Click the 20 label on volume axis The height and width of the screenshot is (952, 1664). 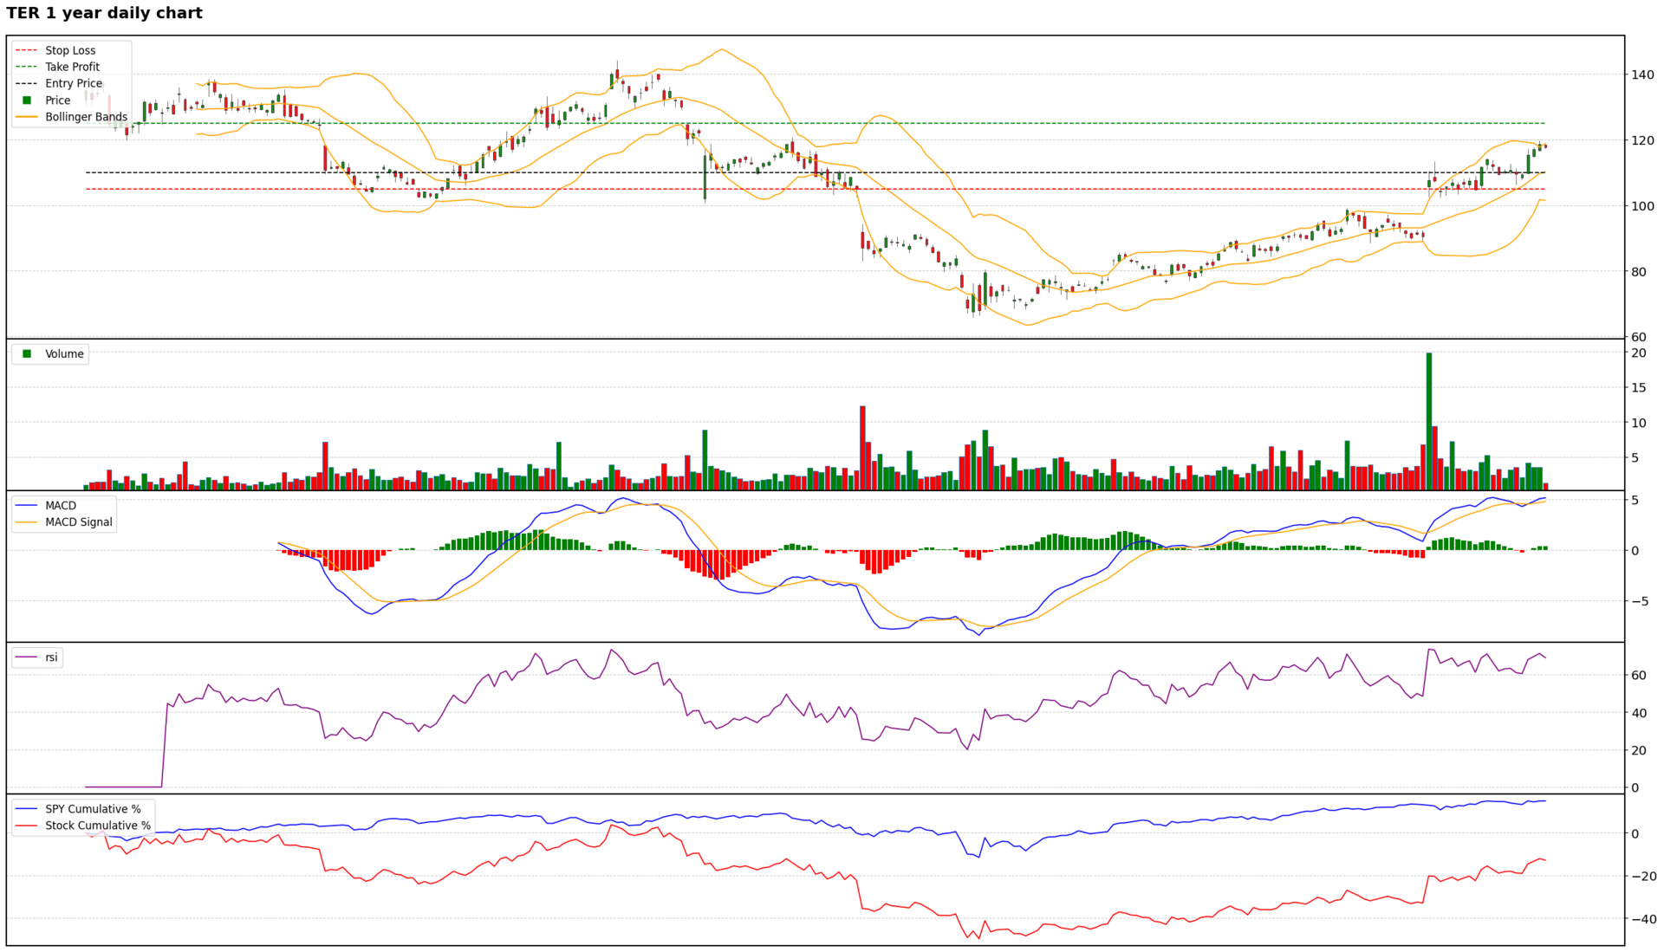point(1638,353)
